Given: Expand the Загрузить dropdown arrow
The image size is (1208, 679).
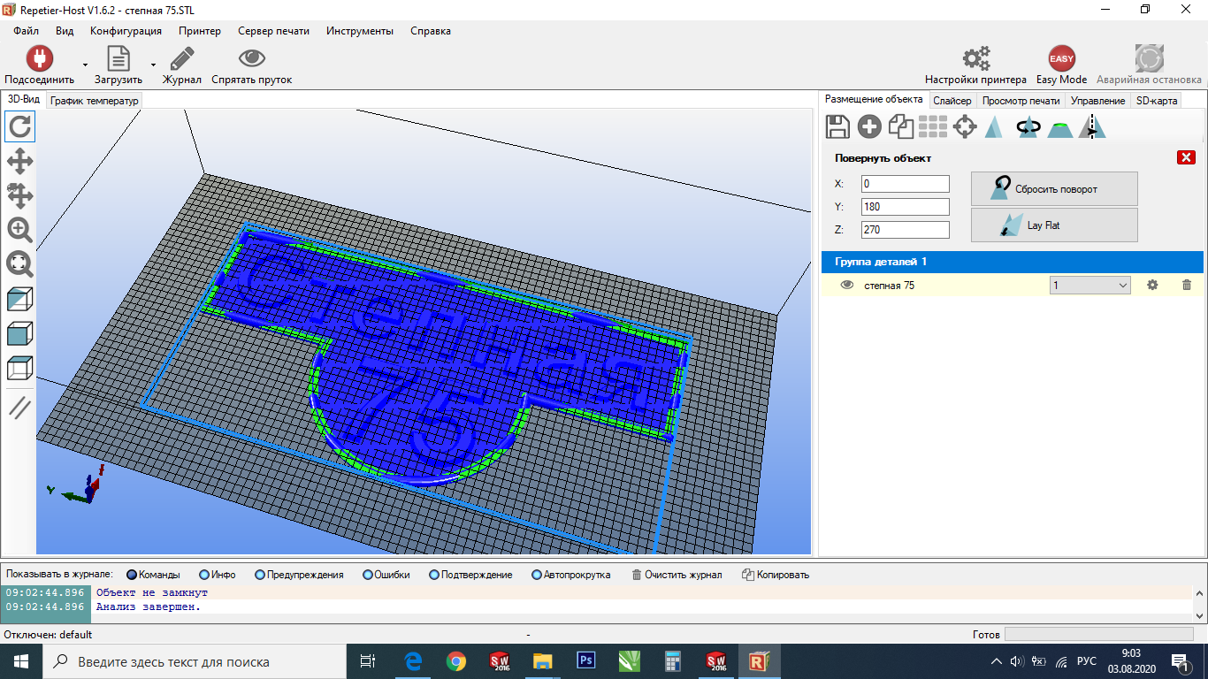Looking at the screenshot, I should pyautogui.click(x=153, y=65).
